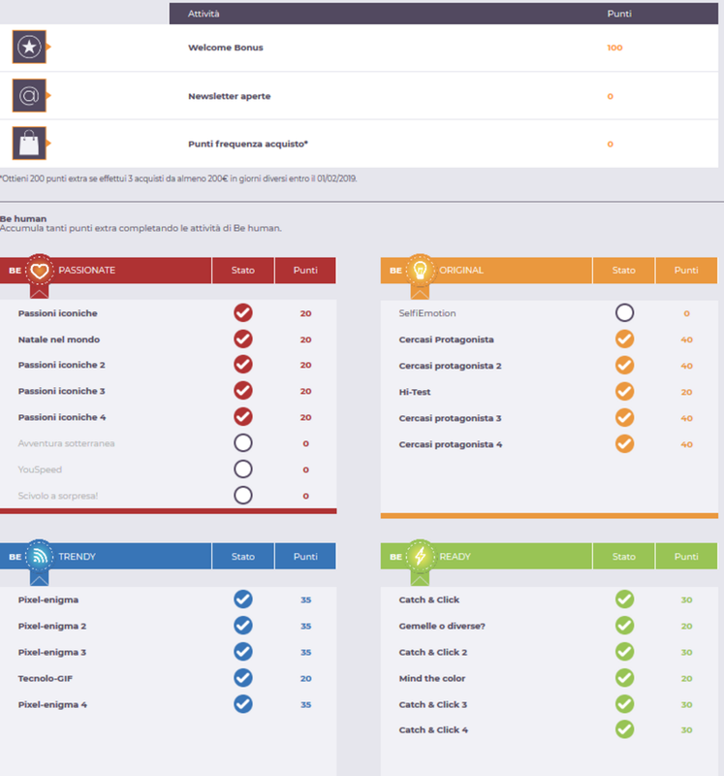Click orange checkmark for Hi-Test

click(624, 392)
